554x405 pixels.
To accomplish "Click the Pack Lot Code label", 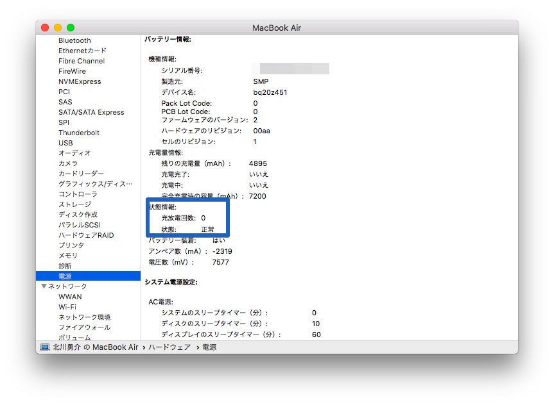I will [x=187, y=103].
